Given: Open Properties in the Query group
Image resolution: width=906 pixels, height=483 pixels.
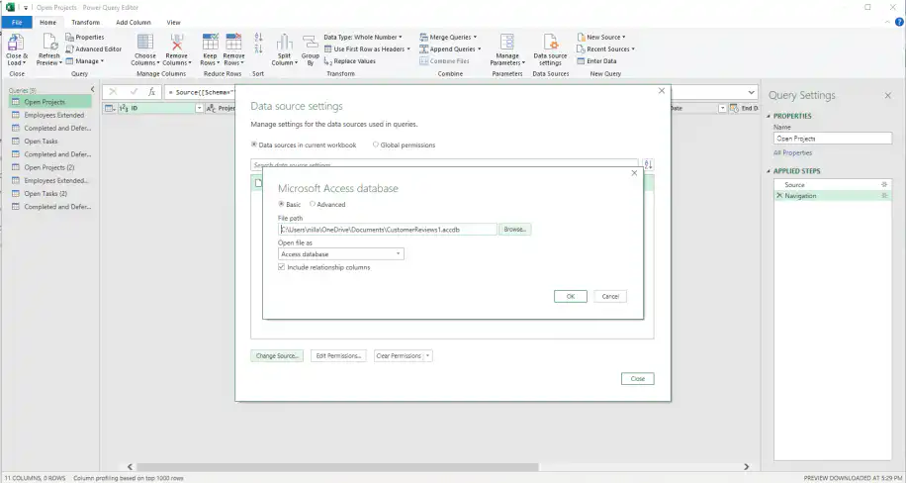Looking at the screenshot, I should click(x=85, y=37).
